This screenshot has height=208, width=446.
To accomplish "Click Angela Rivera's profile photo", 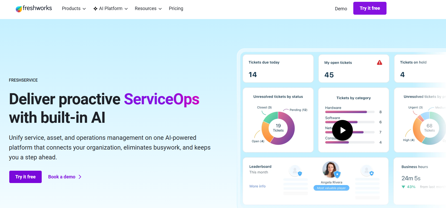I will [331, 169].
